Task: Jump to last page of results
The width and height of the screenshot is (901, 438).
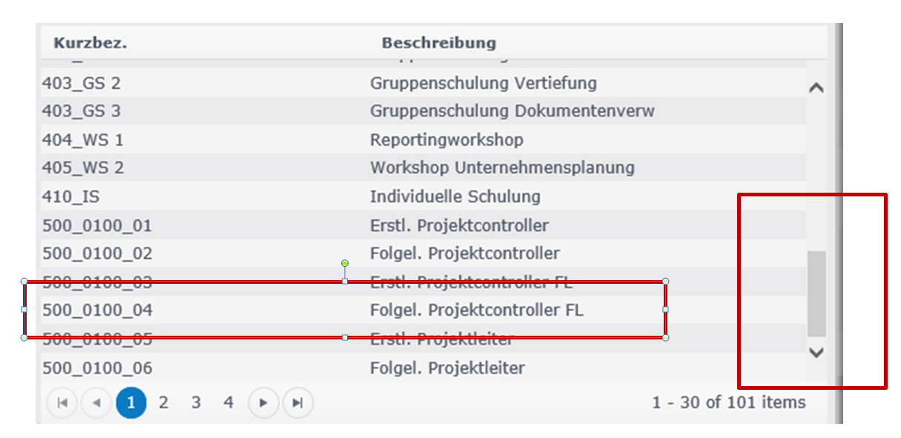Action: click(297, 403)
